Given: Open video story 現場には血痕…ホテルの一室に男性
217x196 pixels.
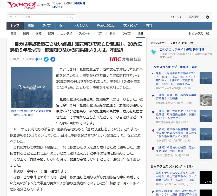Looking at the screenshot, I should click(177, 193).
